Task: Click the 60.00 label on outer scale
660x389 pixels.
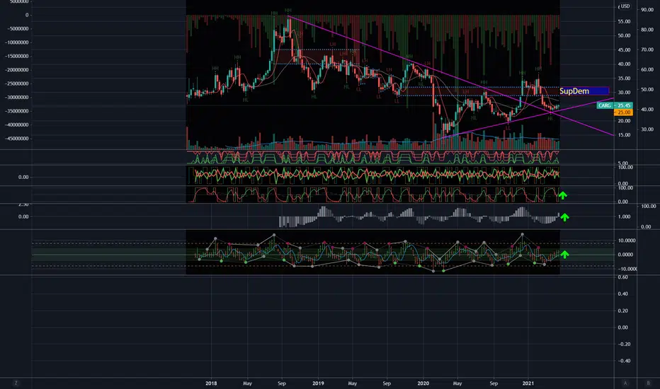Action: 647,70
